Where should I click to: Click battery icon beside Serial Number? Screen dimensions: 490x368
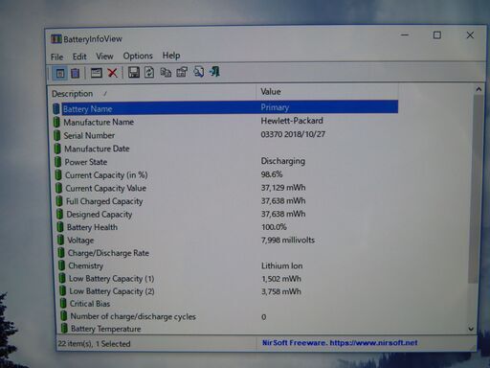click(x=57, y=135)
